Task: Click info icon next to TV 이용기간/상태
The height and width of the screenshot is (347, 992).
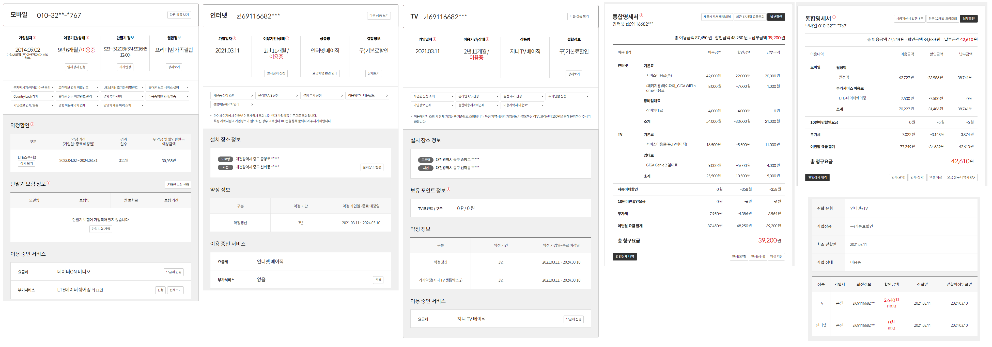Action: tap(488, 39)
